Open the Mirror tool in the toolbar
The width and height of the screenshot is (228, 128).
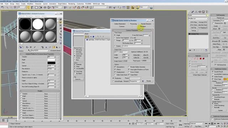point(111,7)
